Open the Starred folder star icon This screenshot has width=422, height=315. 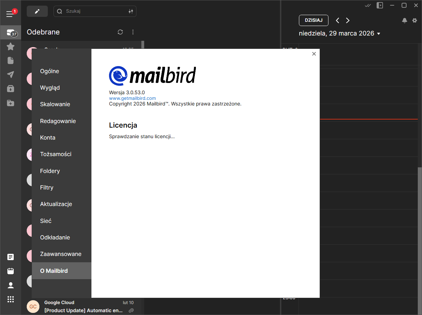(11, 46)
